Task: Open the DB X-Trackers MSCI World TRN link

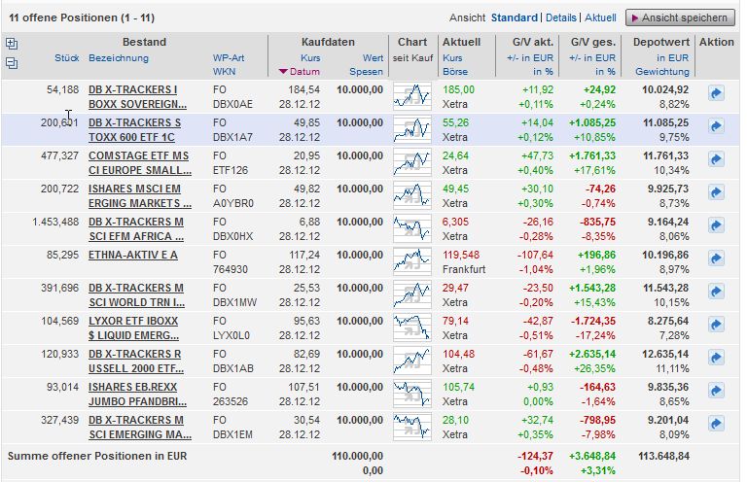Action: pyautogui.click(x=135, y=293)
